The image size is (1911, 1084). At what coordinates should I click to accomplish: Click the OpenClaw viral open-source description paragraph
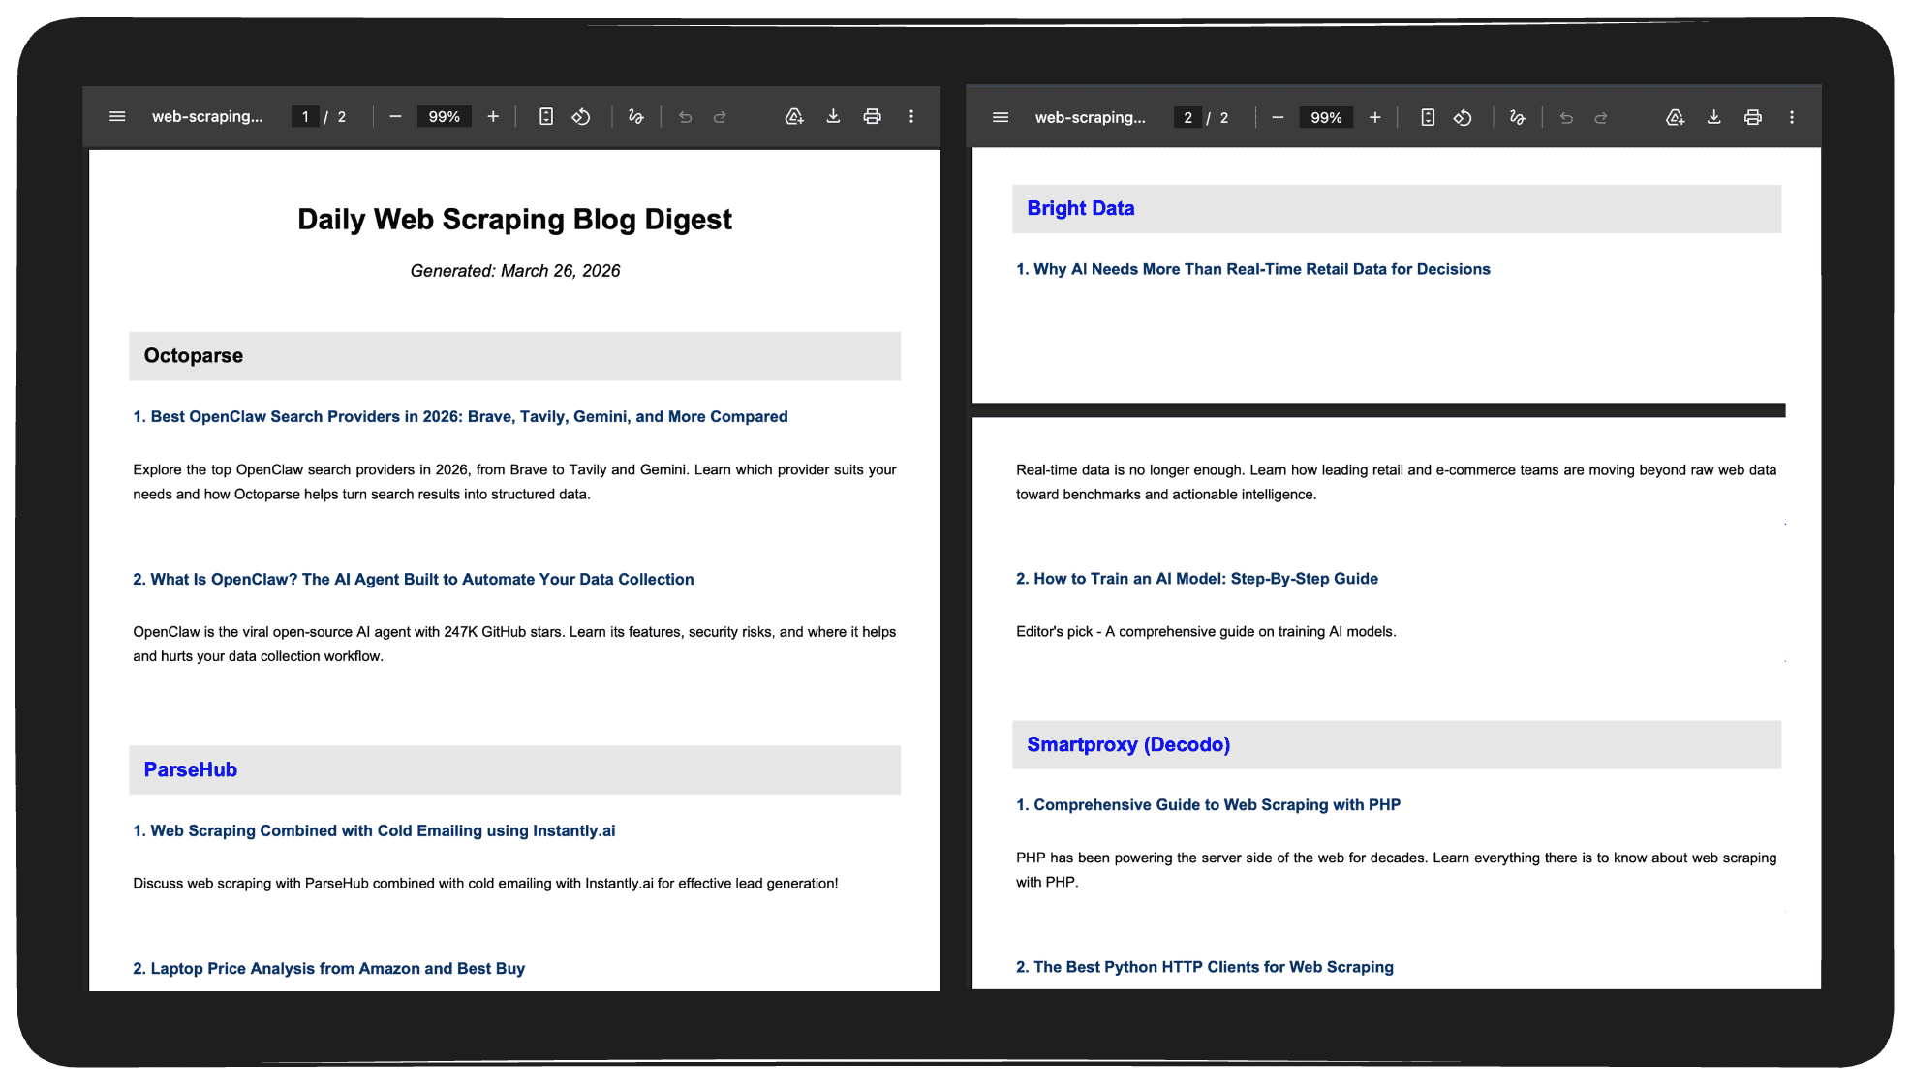[x=514, y=644]
